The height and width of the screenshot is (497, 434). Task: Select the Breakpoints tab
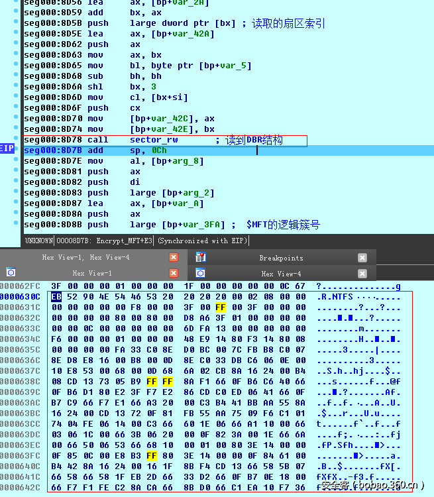click(x=281, y=258)
